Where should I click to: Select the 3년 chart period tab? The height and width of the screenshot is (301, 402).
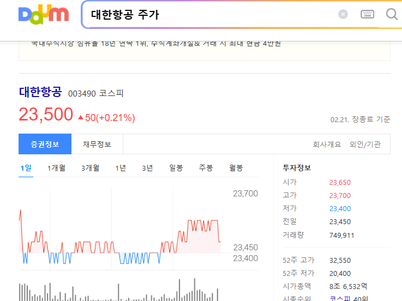pos(147,168)
